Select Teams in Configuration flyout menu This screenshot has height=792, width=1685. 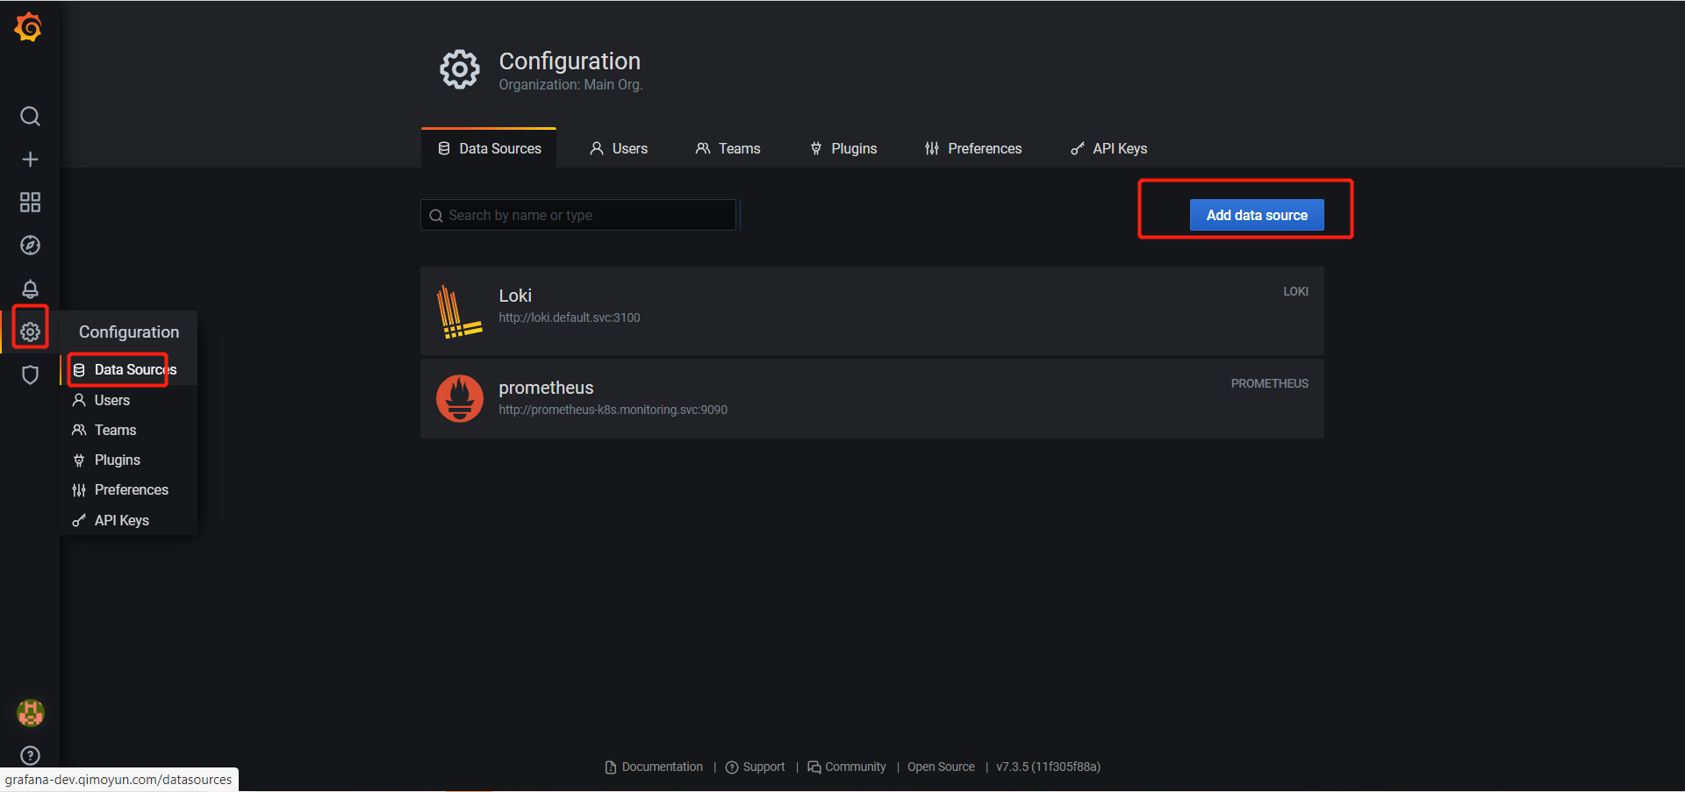[x=129, y=430]
